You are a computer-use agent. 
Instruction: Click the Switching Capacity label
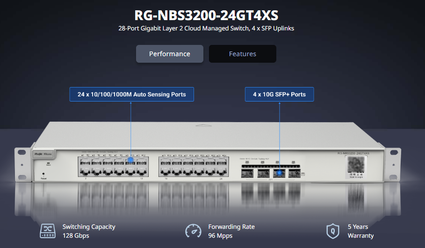89,227
